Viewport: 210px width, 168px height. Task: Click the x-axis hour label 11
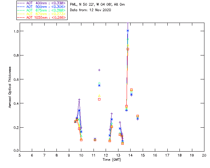pyautogui.click(x=94, y=155)
